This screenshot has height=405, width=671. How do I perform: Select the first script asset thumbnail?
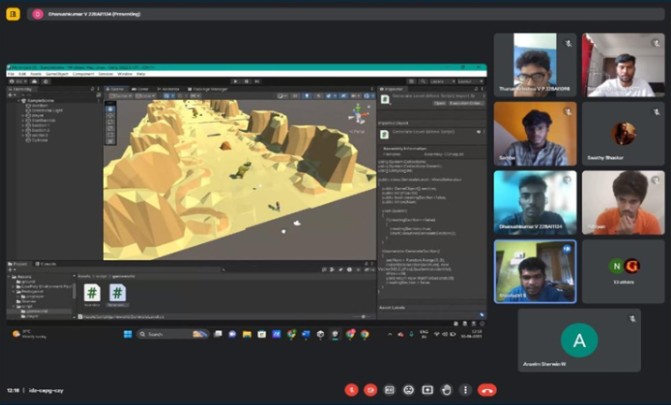[x=92, y=295]
